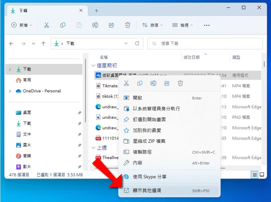Open the See more (…) toolbar menu
271x202 pixels.
[207, 25]
